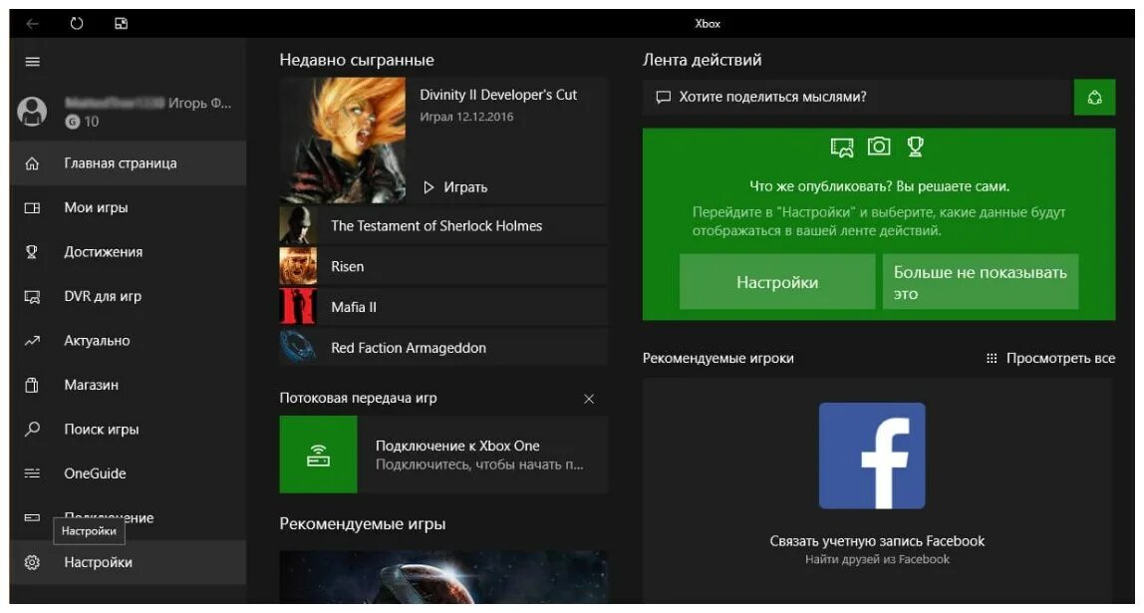Click the snap window icon in title bar
Viewport: 1144px width, 613px height.
(x=122, y=23)
